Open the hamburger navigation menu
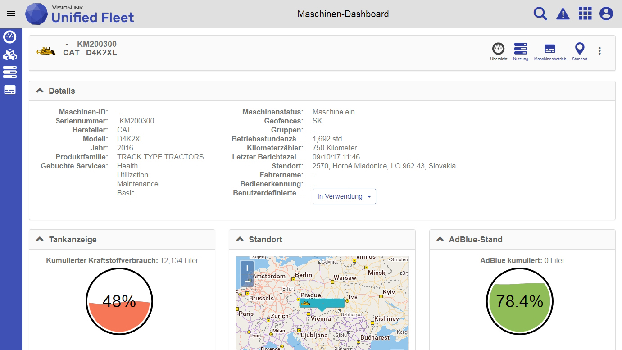Screen dimensions: 622x350 click(11, 14)
